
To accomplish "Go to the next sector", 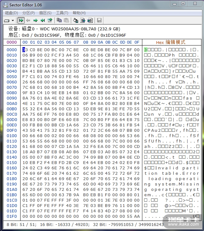I will [35, 20].
